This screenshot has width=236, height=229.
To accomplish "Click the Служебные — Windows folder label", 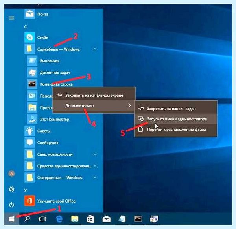I will tap(58, 49).
